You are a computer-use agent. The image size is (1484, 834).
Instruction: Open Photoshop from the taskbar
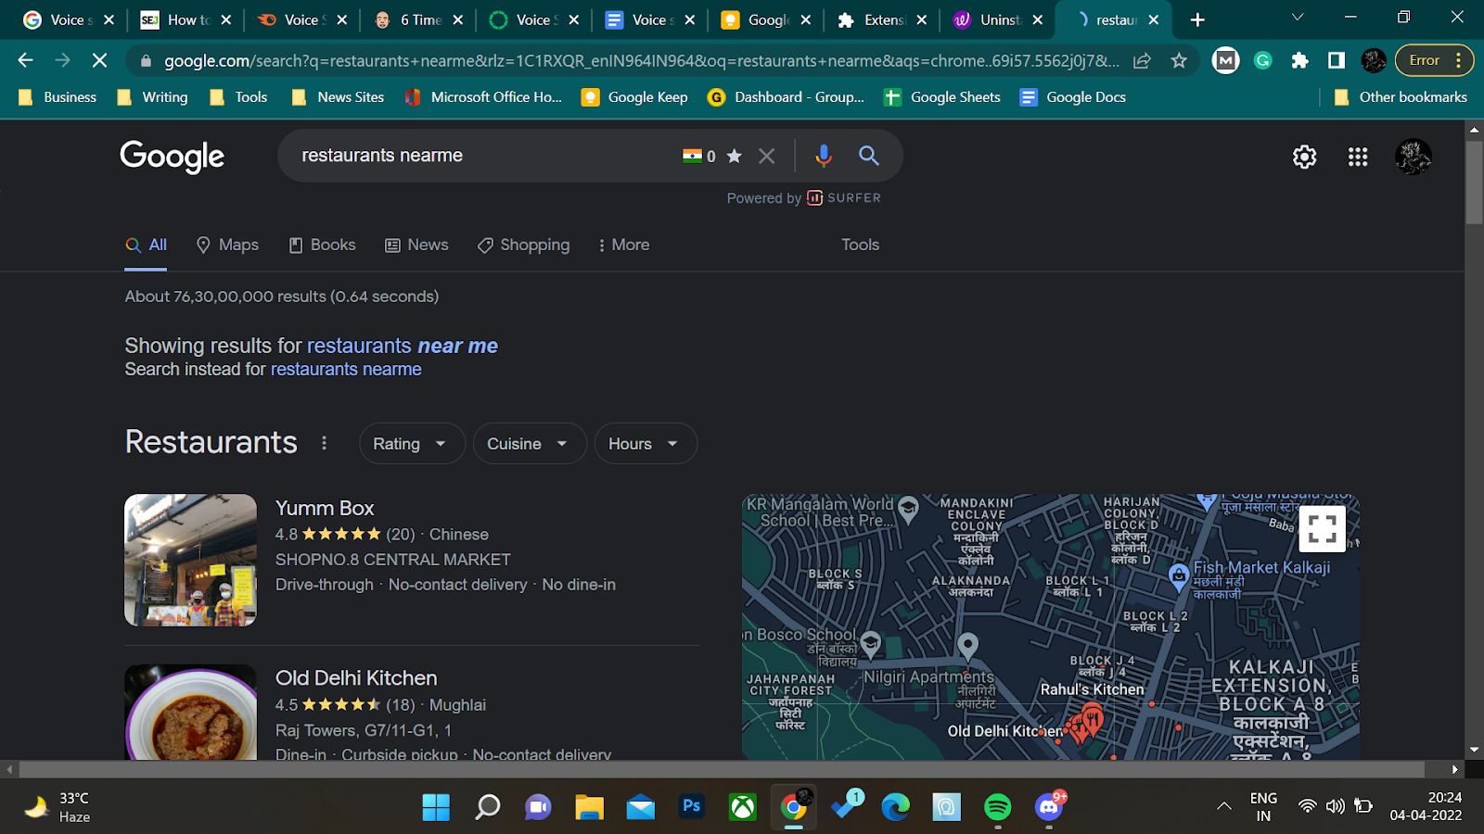click(x=691, y=806)
